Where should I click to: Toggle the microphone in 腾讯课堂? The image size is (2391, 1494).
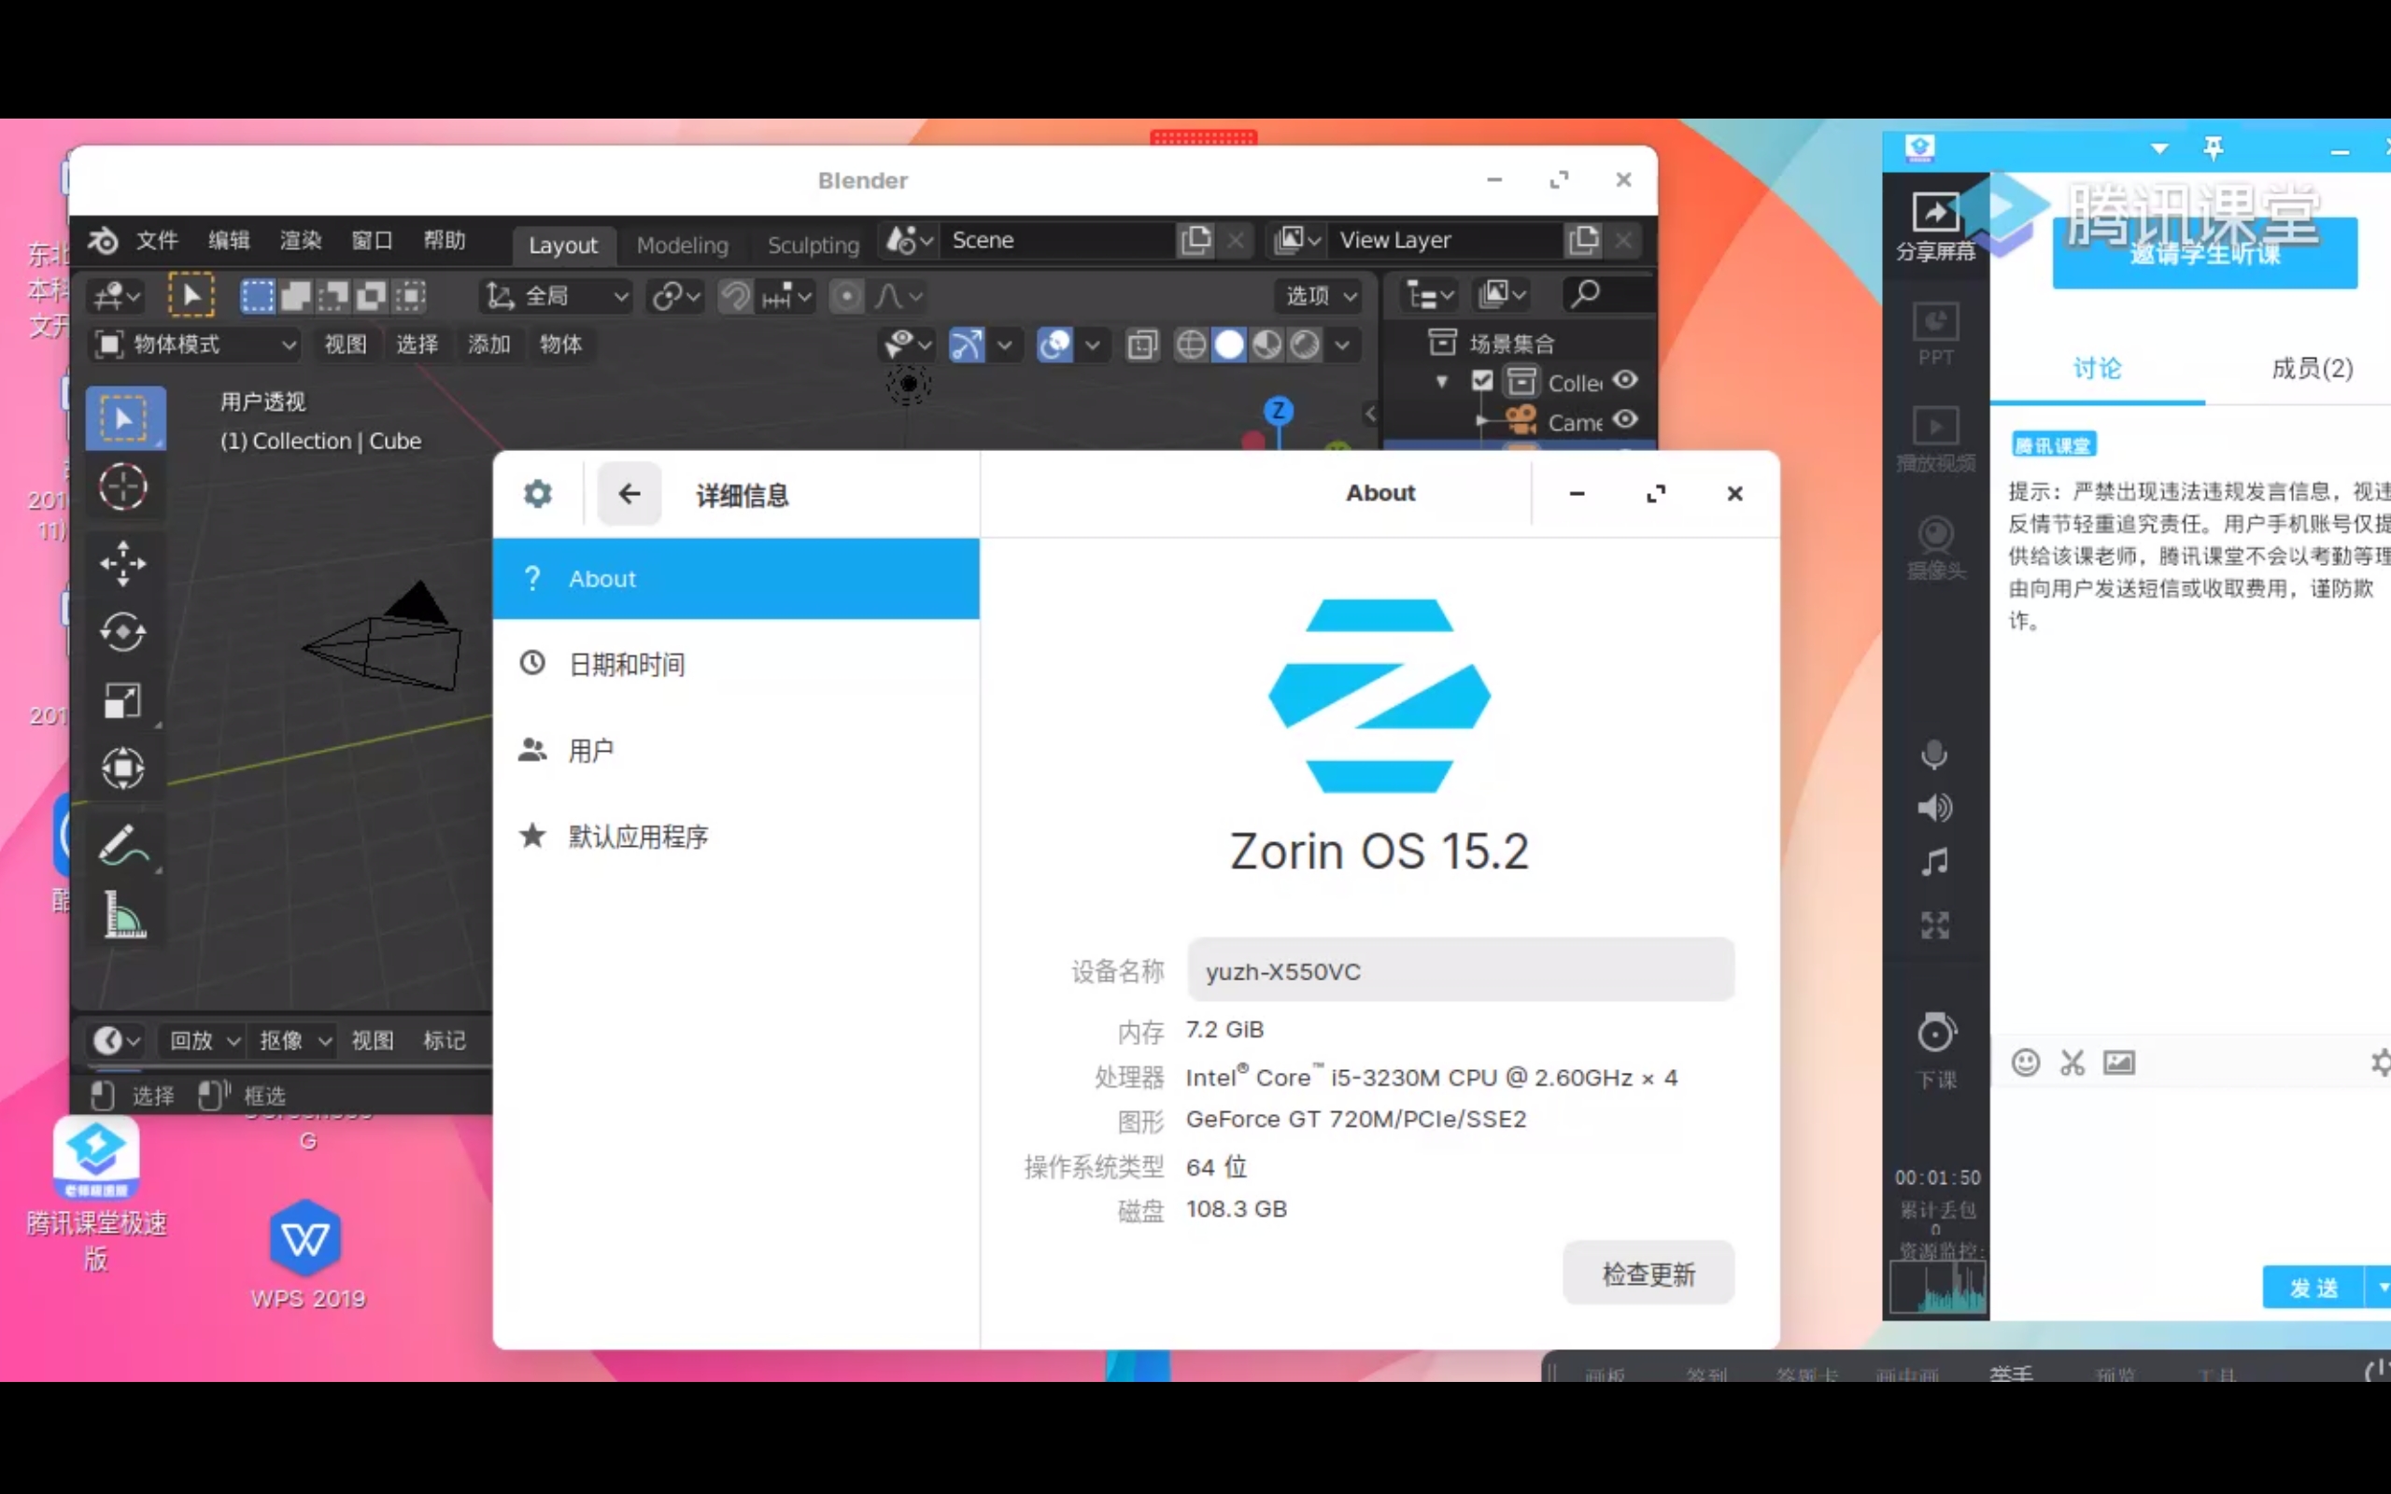click(1934, 754)
